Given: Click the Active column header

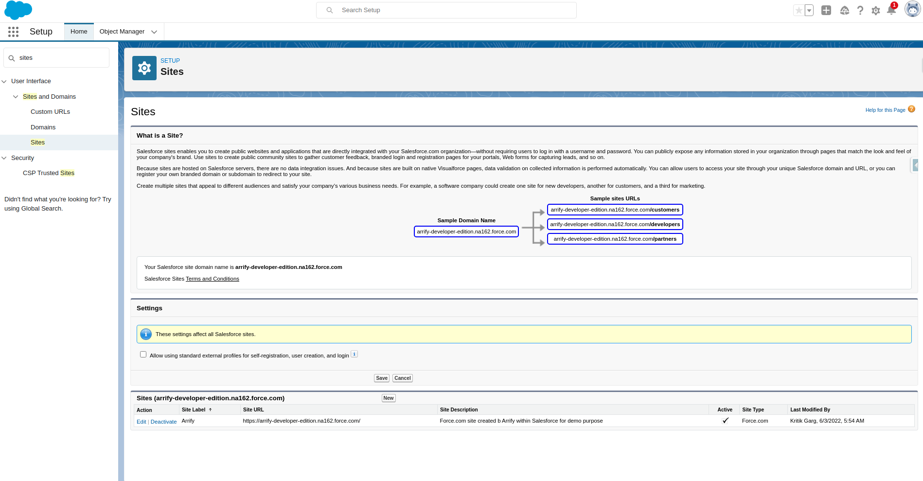Looking at the screenshot, I should pos(725,410).
